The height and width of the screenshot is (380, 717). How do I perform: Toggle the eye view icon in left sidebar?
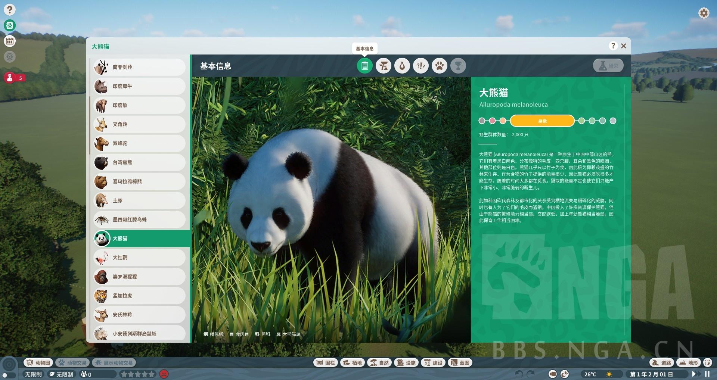10,57
